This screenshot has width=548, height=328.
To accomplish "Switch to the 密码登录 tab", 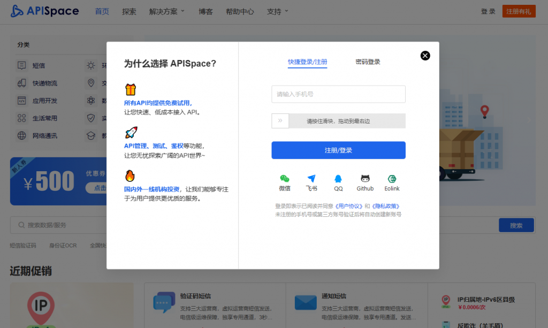I will (x=368, y=62).
